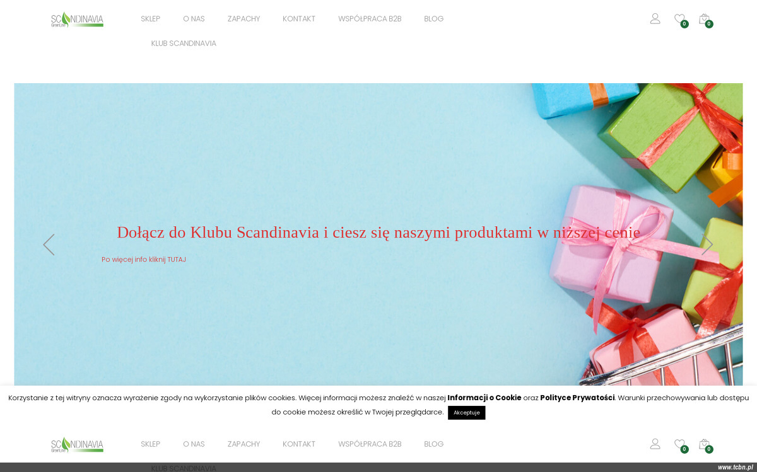Open the Informacji o Cookie link
This screenshot has height=472, width=757.
point(484,398)
